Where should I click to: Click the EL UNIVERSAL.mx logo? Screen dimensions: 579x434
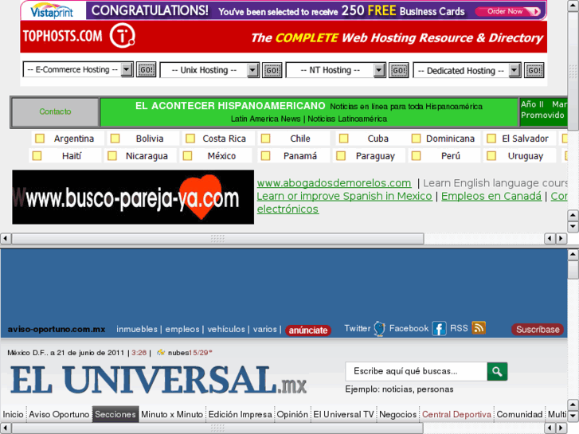tap(158, 380)
